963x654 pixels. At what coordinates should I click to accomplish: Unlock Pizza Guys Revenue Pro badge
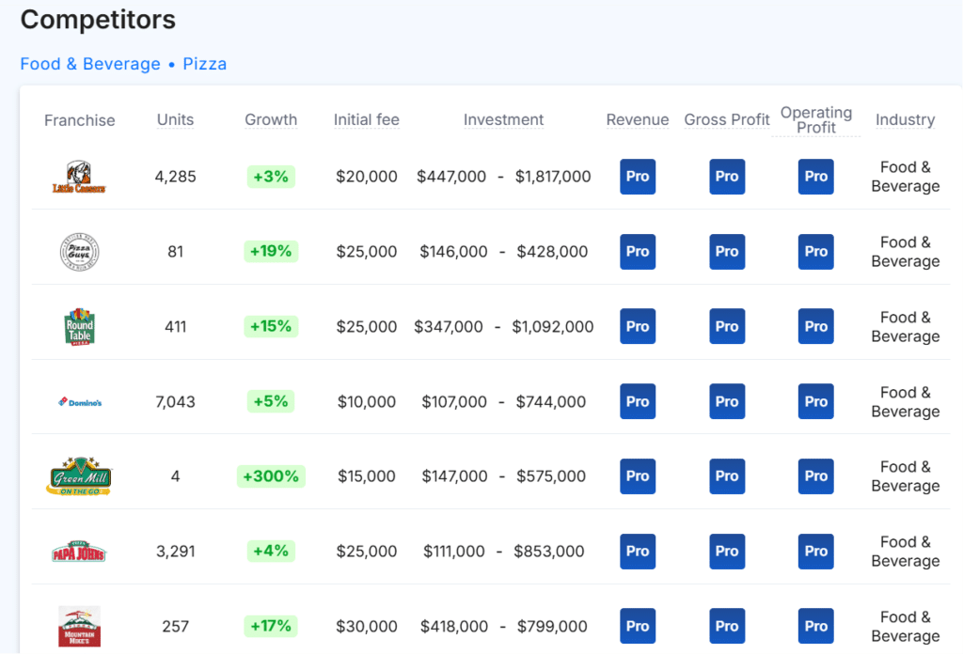coord(638,252)
